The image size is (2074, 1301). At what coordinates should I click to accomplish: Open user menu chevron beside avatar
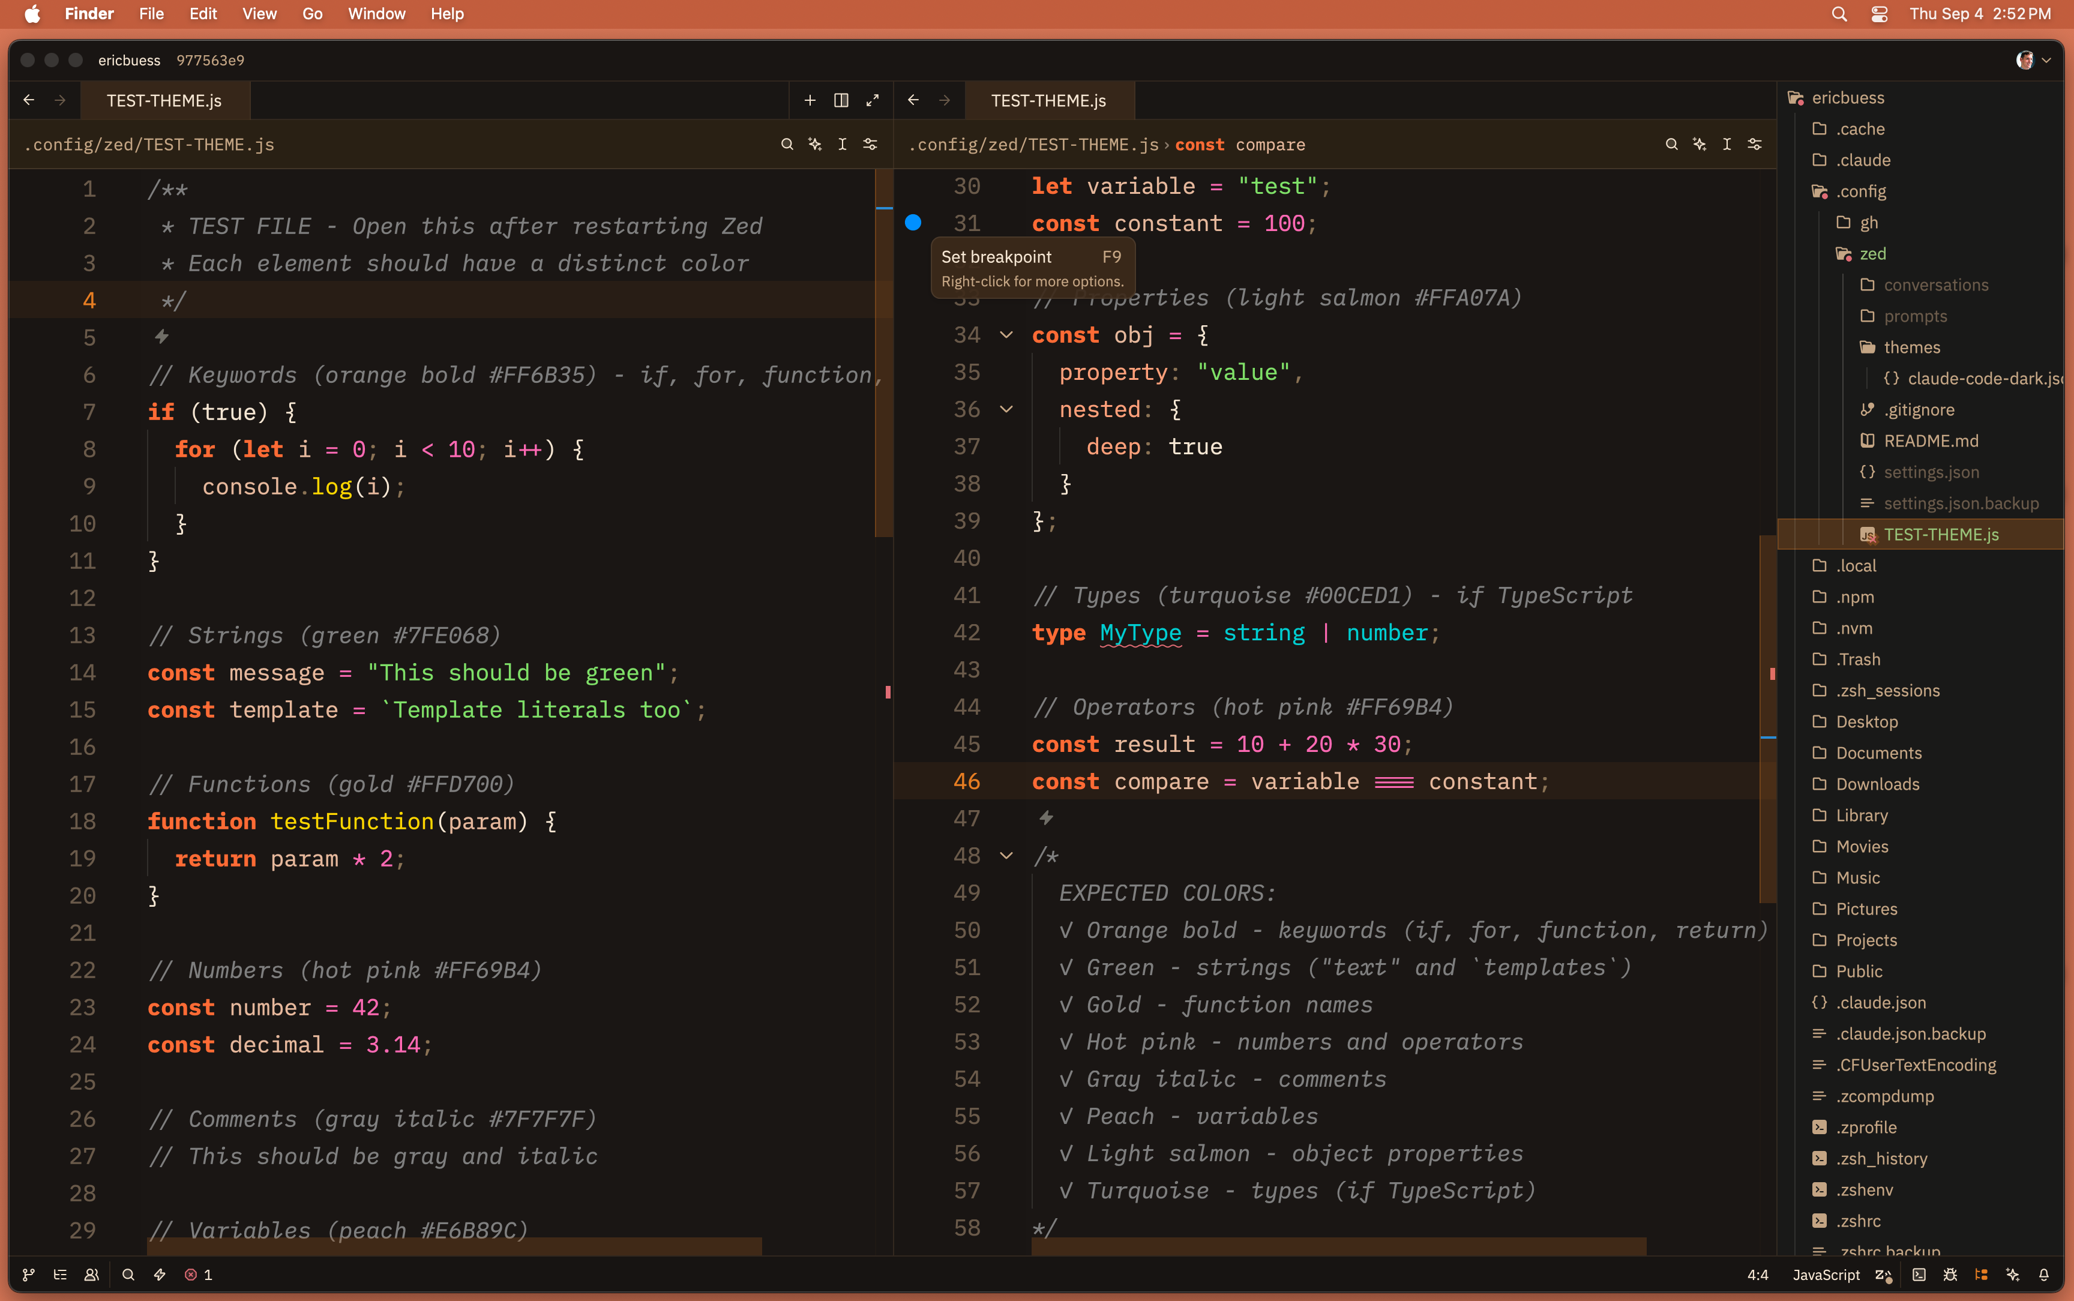click(x=2046, y=60)
